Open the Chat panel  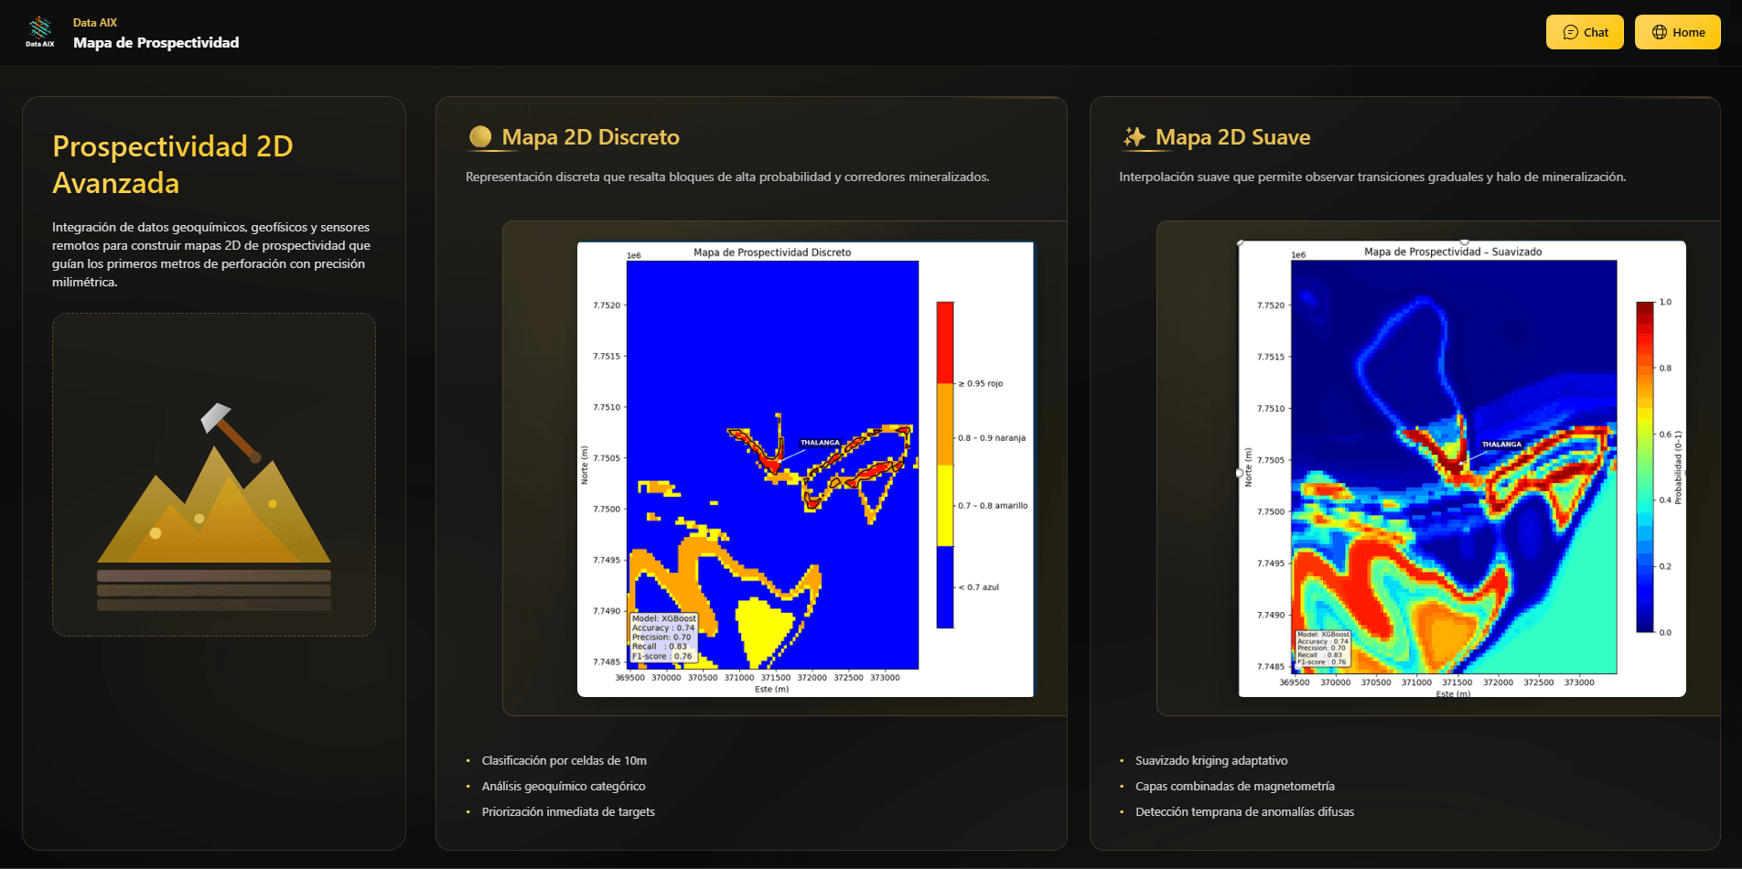tap(1584, 31)
